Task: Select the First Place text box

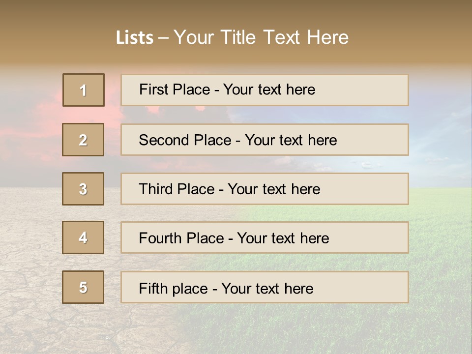Action: point(265,90)
